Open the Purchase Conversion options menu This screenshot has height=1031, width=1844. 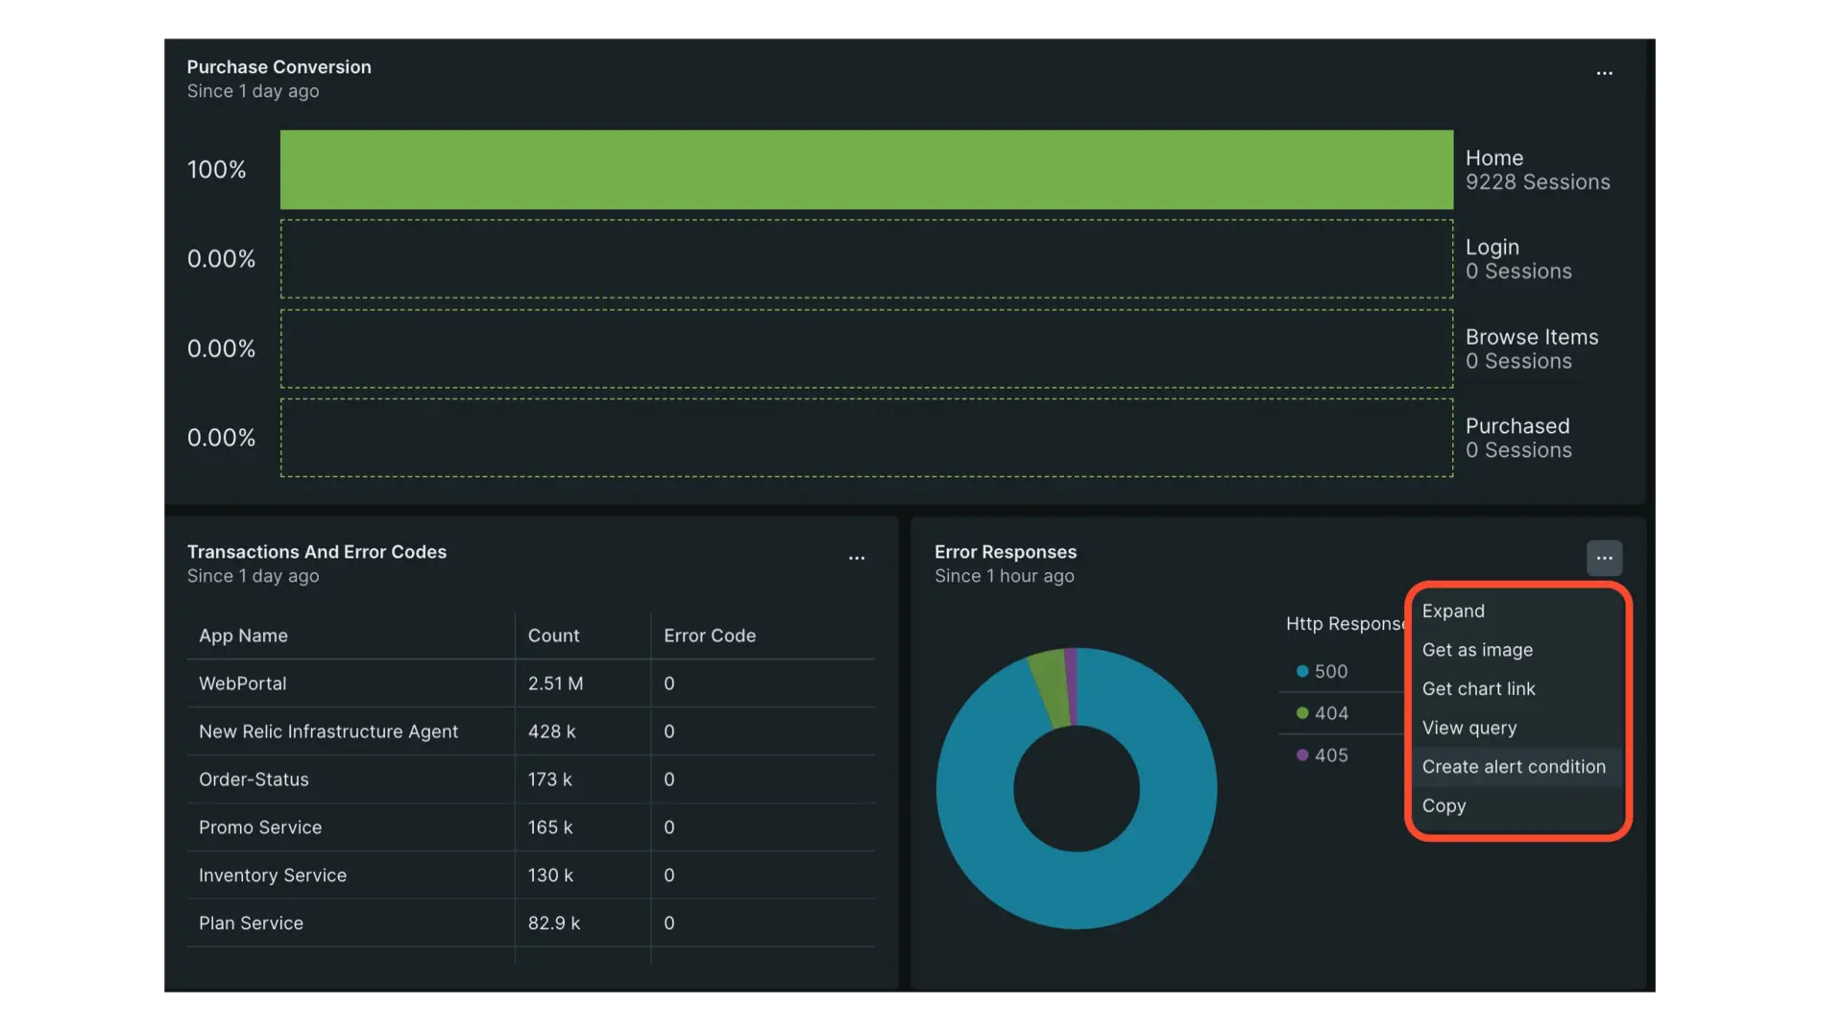tap(1604, 73)
